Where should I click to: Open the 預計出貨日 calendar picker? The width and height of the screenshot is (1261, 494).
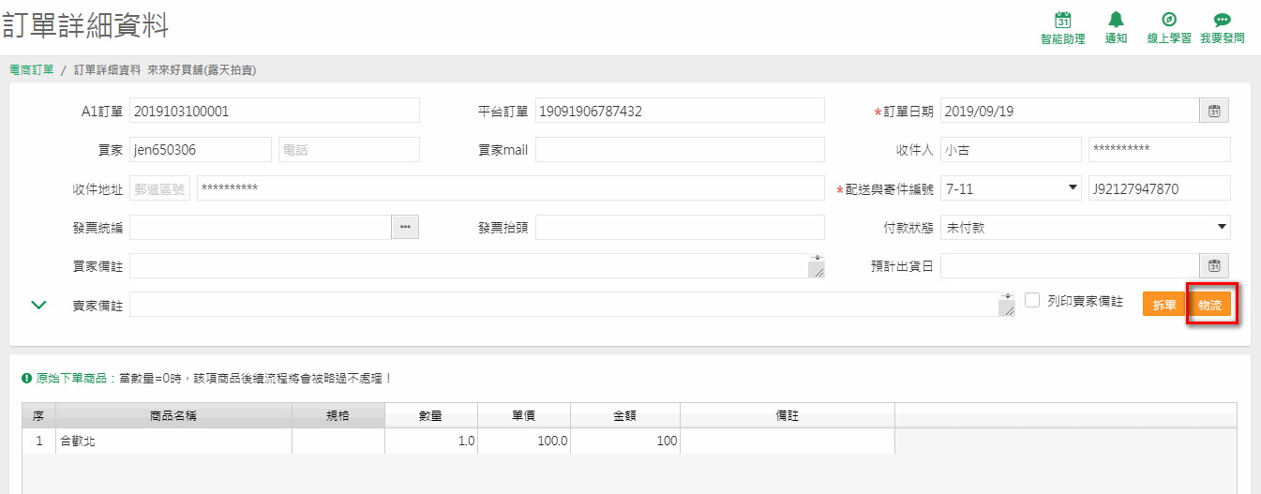pos(1214,266)
